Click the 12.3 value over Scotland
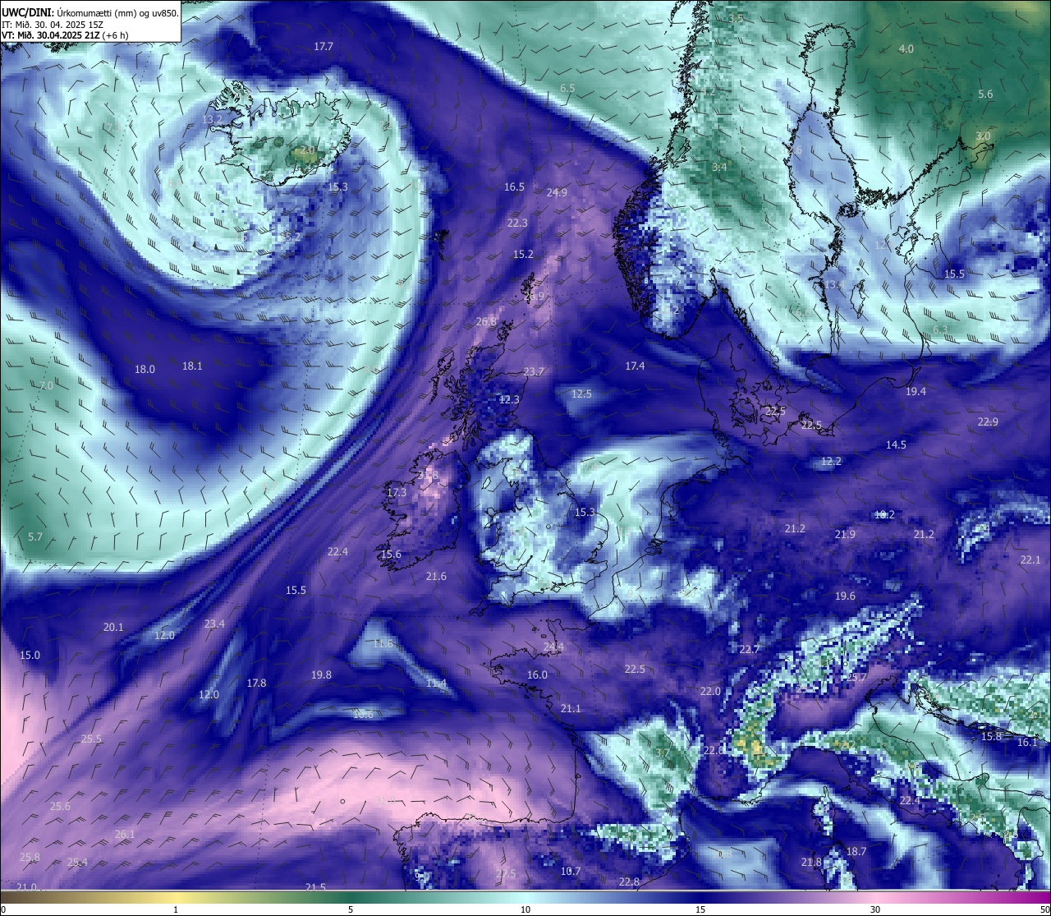This screenshot has height=916, width=1051. 509,400
